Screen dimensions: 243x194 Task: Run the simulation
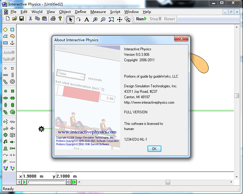tap(141, 19)
